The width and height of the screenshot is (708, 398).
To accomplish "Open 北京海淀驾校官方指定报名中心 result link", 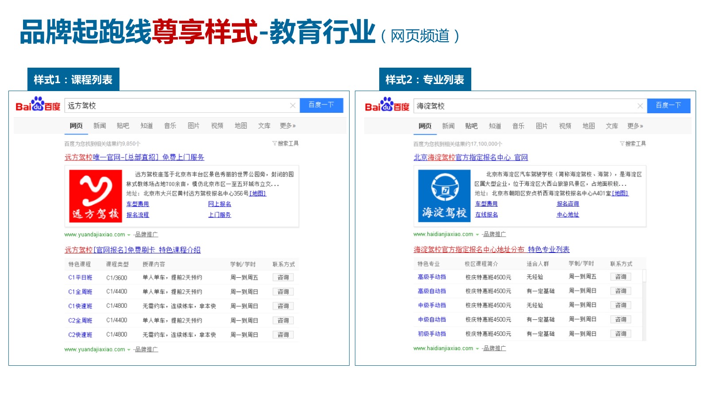I will pyautogui.click(x=471, y=157).
